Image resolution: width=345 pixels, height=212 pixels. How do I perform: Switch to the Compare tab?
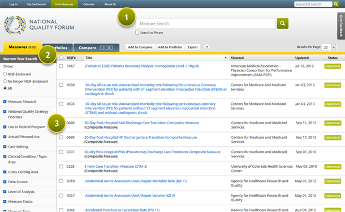[96, 48]
